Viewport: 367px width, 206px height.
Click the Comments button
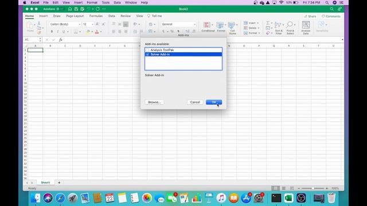point(331,17)
